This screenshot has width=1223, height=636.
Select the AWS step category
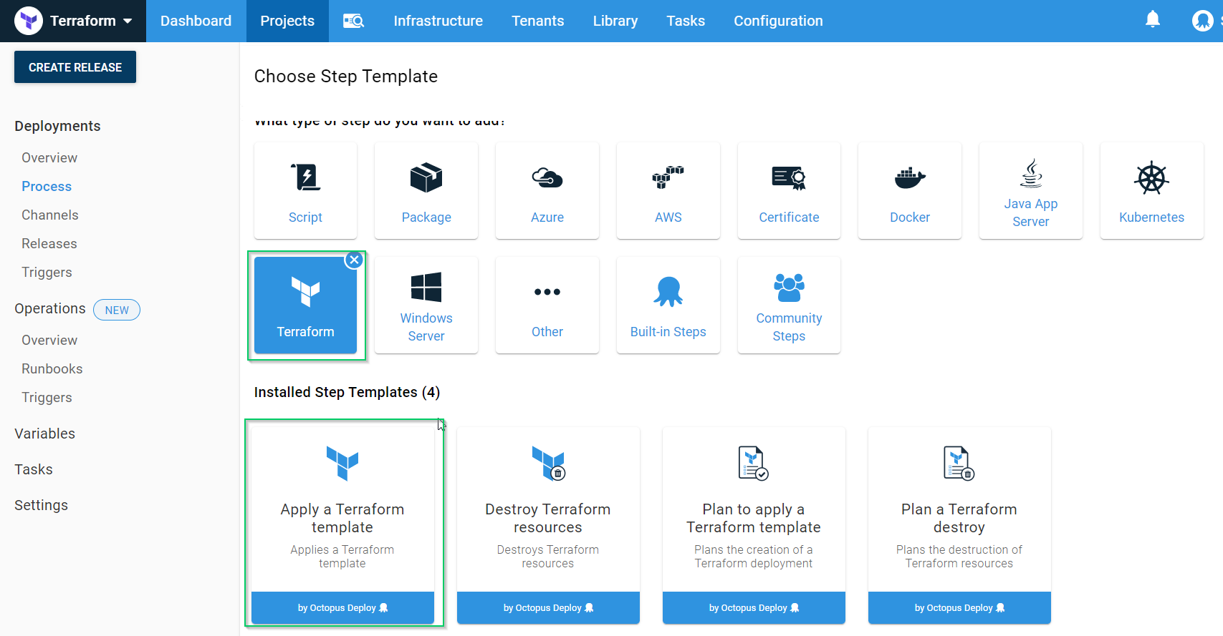668,190
